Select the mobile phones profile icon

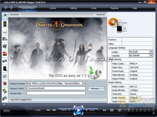point(5,39)
